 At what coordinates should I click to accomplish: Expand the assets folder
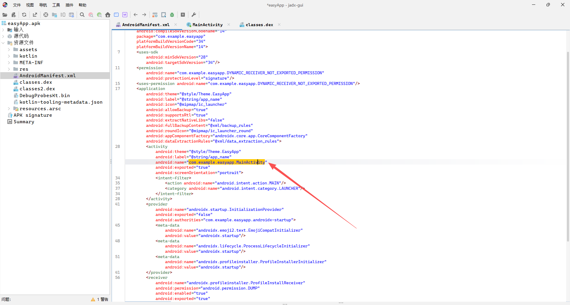9,50
